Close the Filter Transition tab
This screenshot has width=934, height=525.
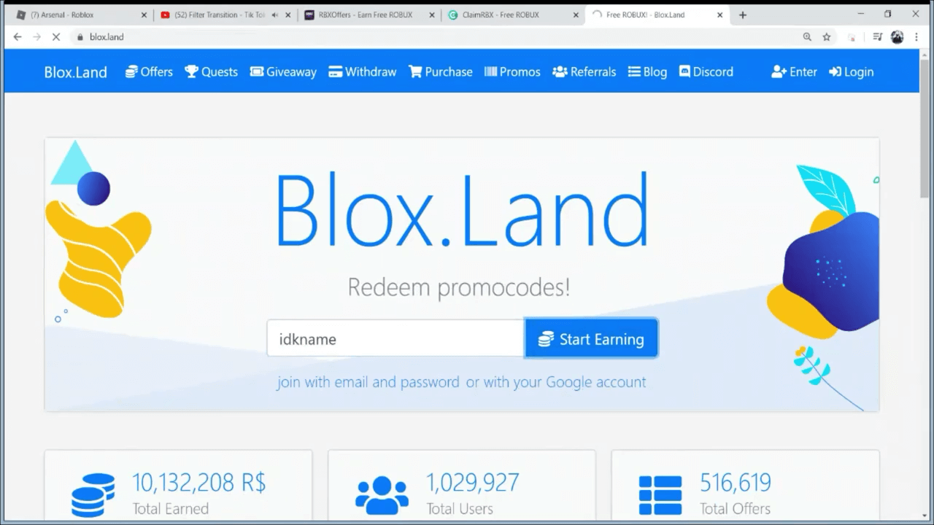[x=287, y=15]
